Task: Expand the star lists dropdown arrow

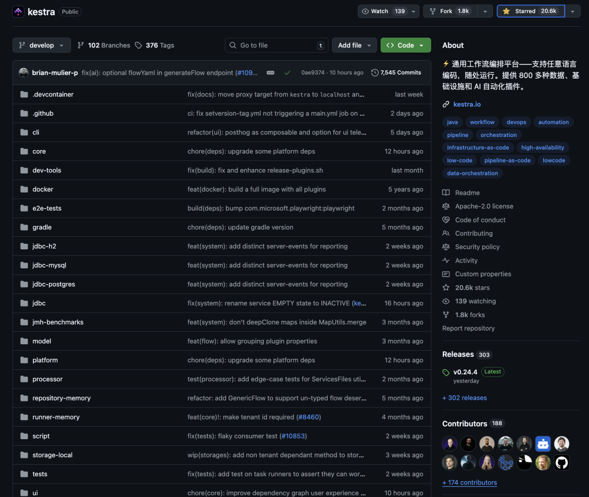Action: click(x=573, y=11)
